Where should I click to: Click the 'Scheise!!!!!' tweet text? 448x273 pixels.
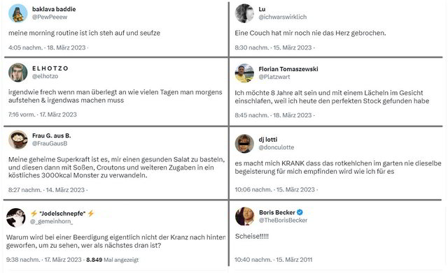point(252,236)
